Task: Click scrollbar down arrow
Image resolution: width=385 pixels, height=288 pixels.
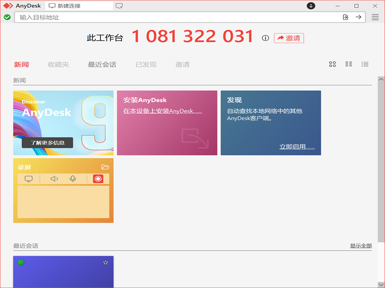Action: (381, 284)
